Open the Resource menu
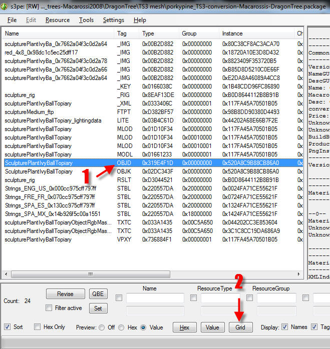 tap(57, 20)
